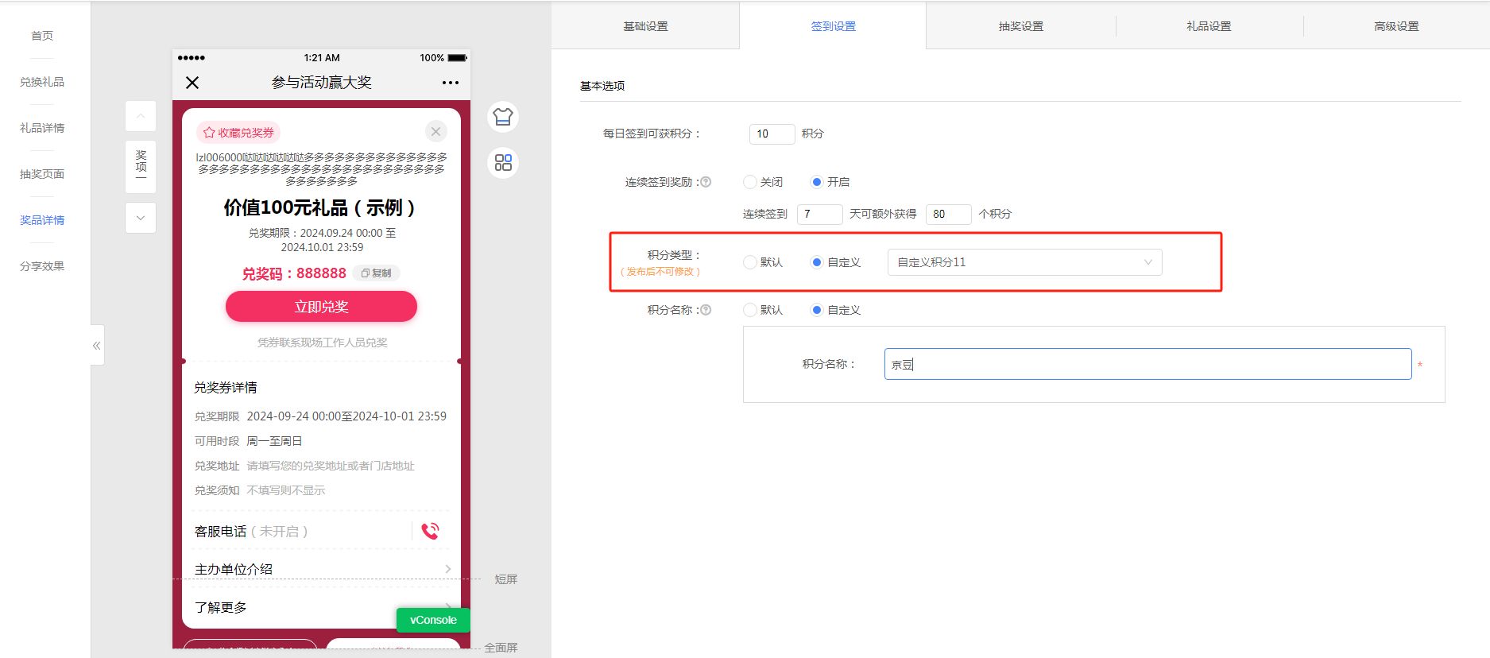
Task: Click 兑奖券详情 heading
Action: (x=226, y=388)
